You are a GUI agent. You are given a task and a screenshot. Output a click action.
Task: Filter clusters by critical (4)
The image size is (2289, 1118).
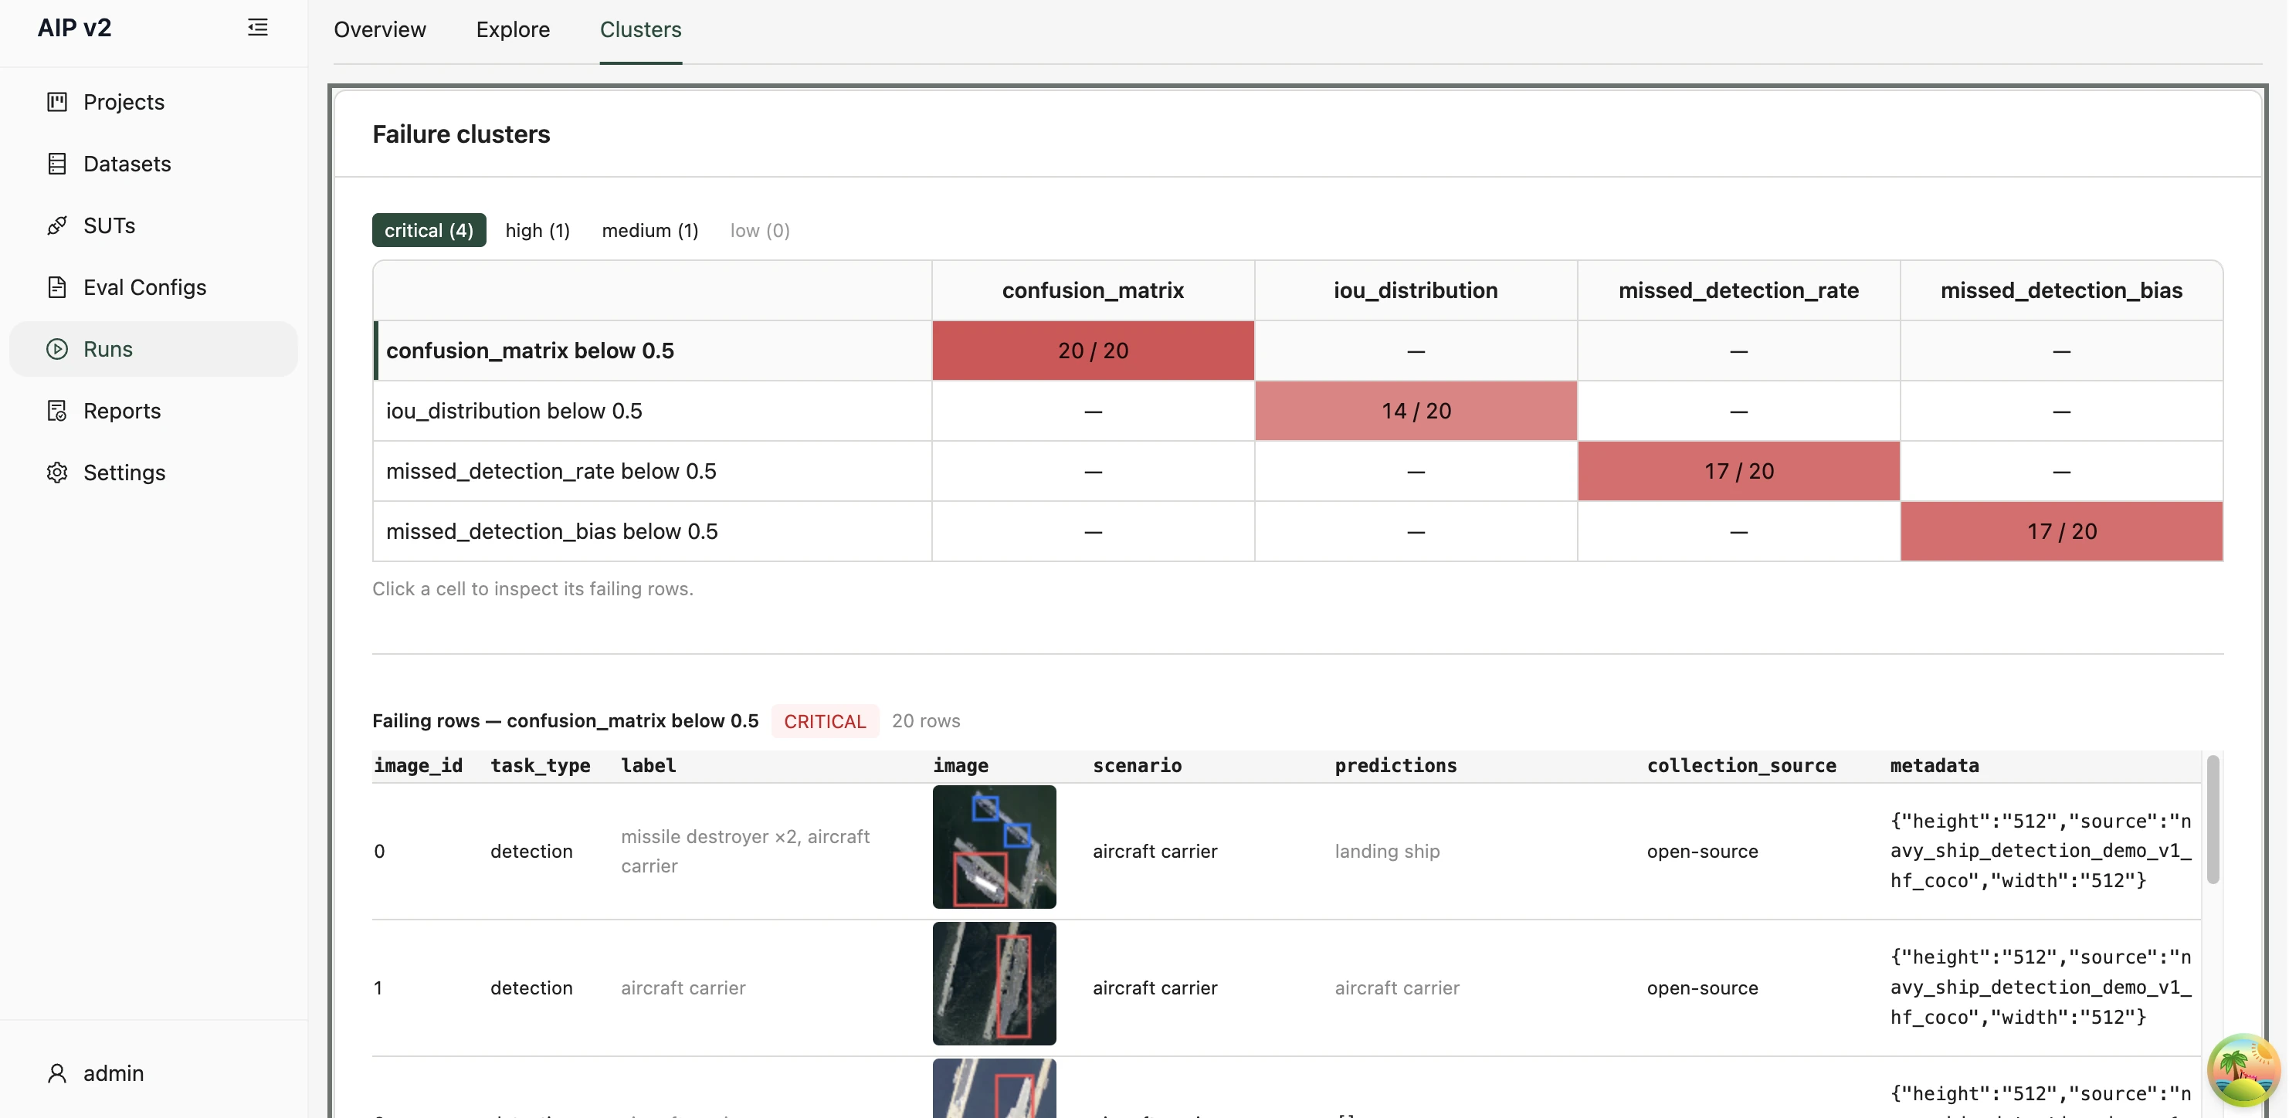coord(429,230)
